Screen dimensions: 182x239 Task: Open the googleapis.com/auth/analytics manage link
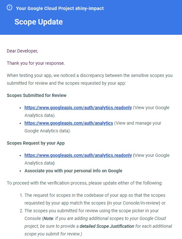click(x=69, y=123)
